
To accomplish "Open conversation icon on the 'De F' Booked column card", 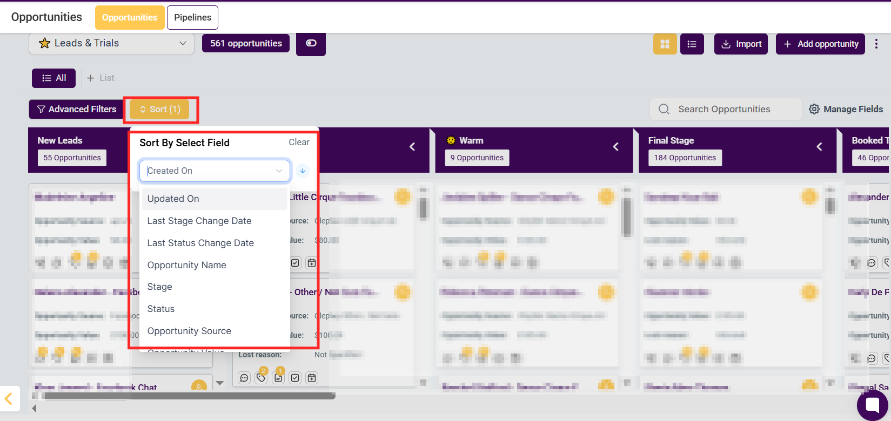I will coord(872,358).
